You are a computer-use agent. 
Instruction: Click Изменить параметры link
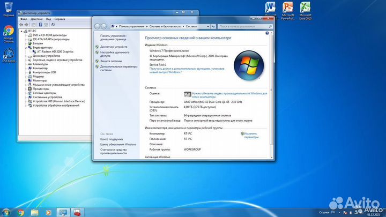251,136
